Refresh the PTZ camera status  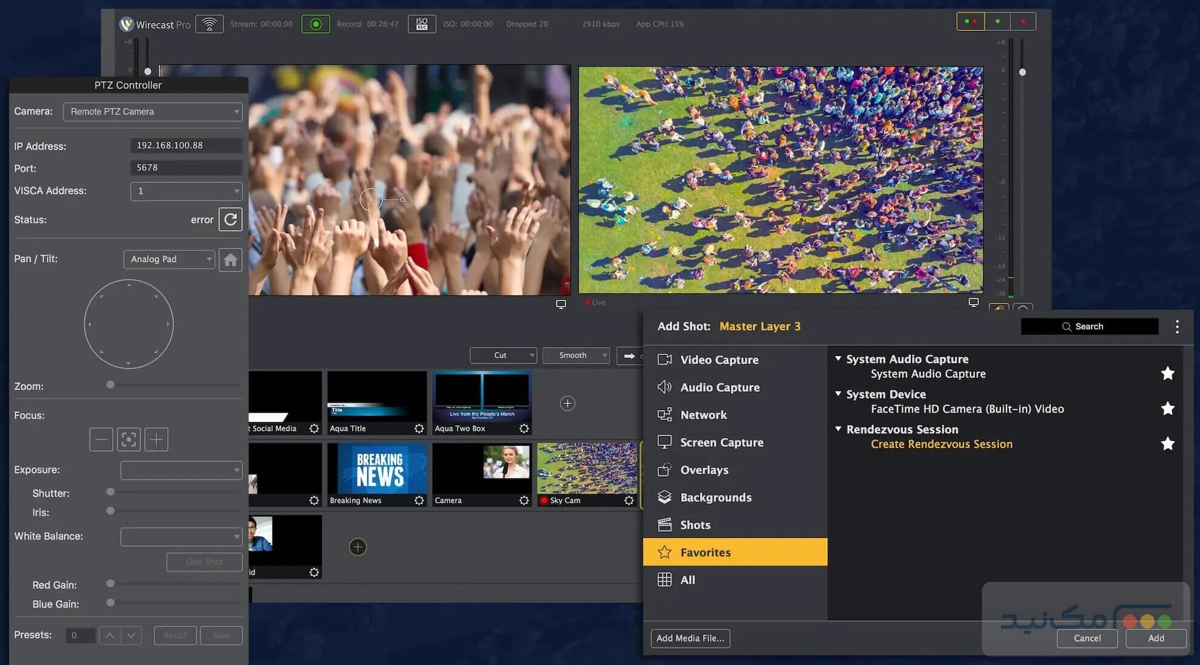[230, 219]
